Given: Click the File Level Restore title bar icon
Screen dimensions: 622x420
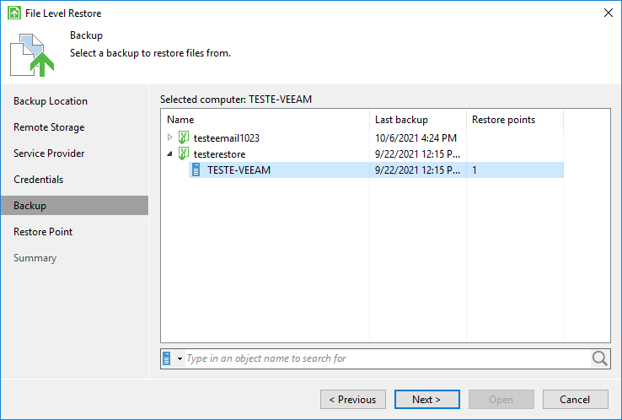Looking at the screenshot, I should pos(14,13).
